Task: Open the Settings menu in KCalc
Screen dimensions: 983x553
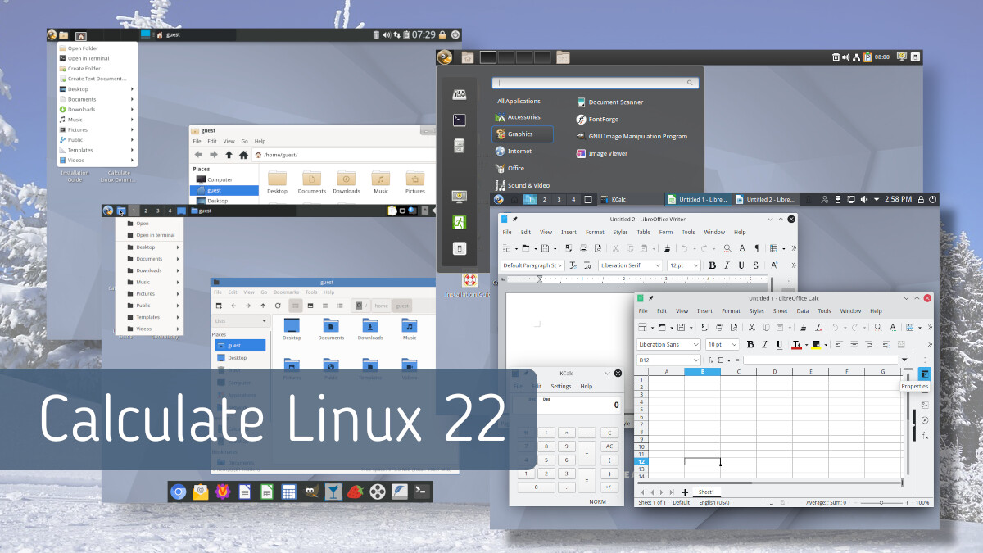Action: (561, 386)
